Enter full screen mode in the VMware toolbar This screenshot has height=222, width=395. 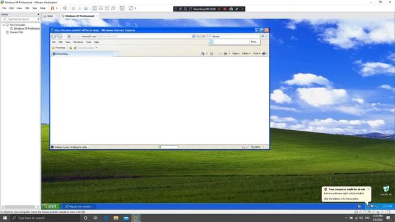pos(107,8)
